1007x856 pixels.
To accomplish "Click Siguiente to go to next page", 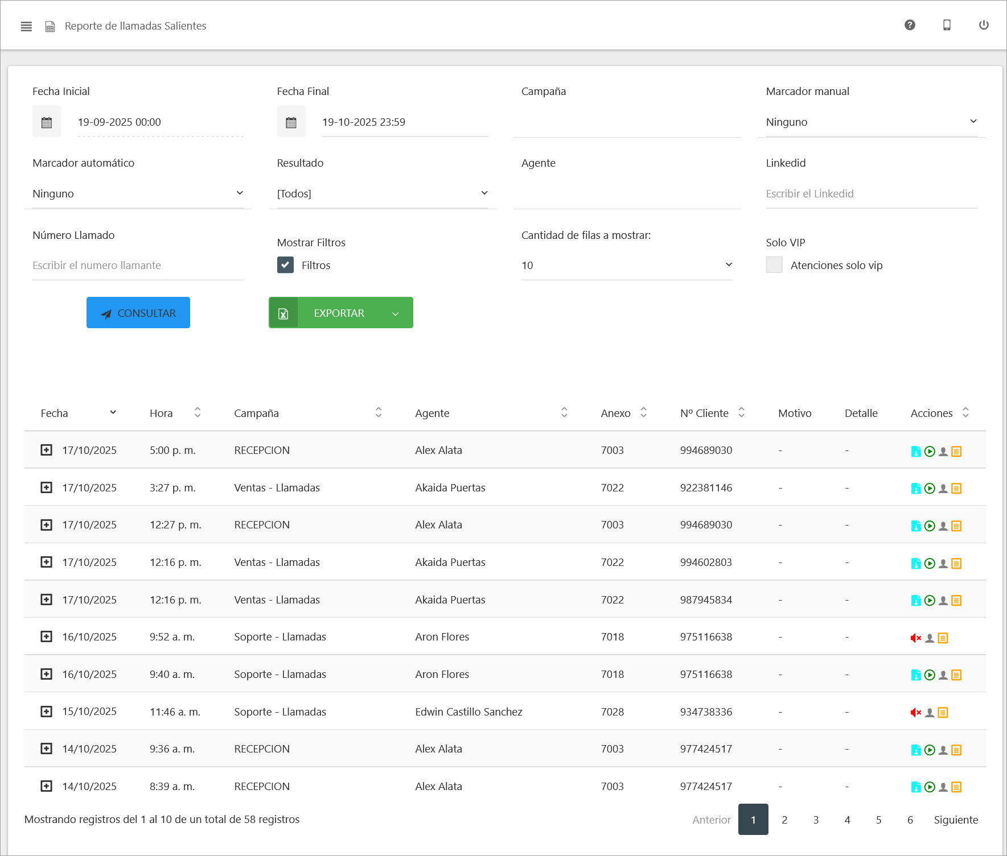I will pos(955,820).
